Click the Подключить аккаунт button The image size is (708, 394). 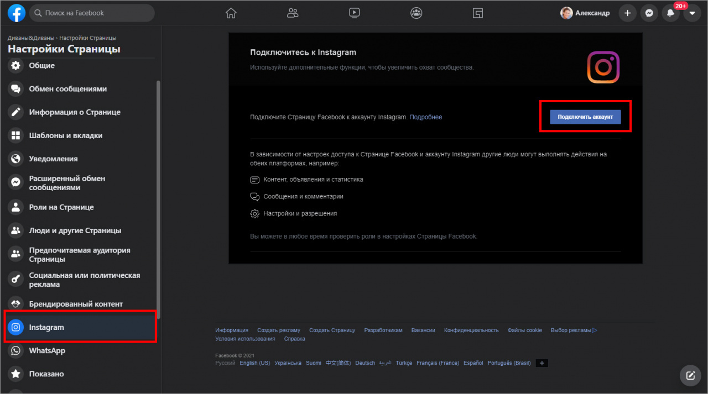coord(585,117)
